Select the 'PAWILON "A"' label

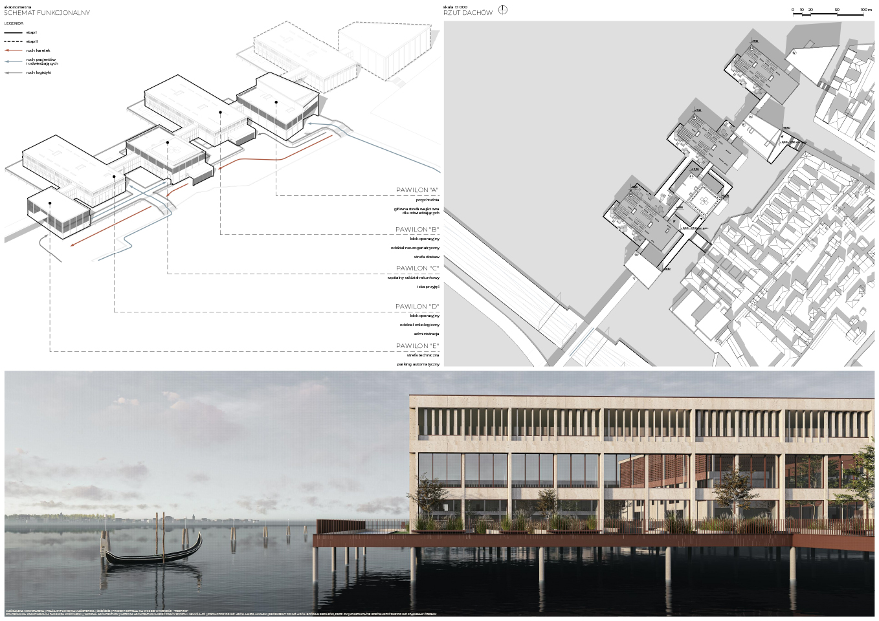click(417, 190)
